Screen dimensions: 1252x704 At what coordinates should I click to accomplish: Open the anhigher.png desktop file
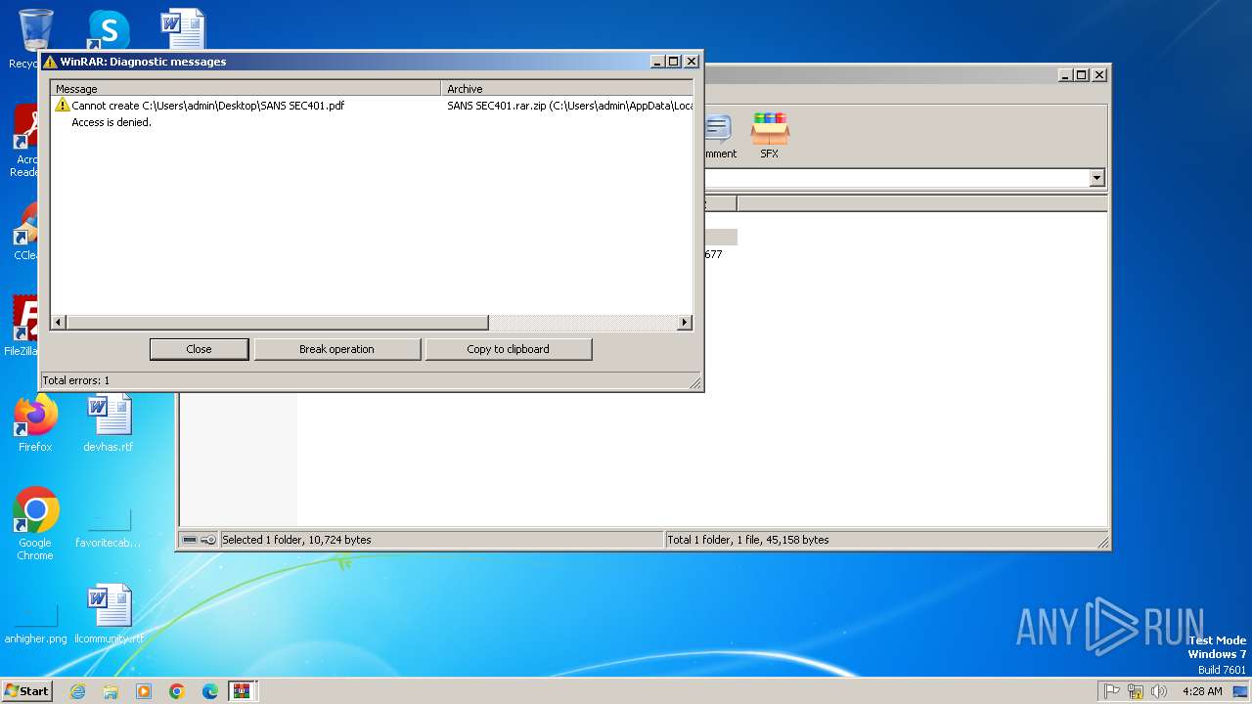(35, 619)
